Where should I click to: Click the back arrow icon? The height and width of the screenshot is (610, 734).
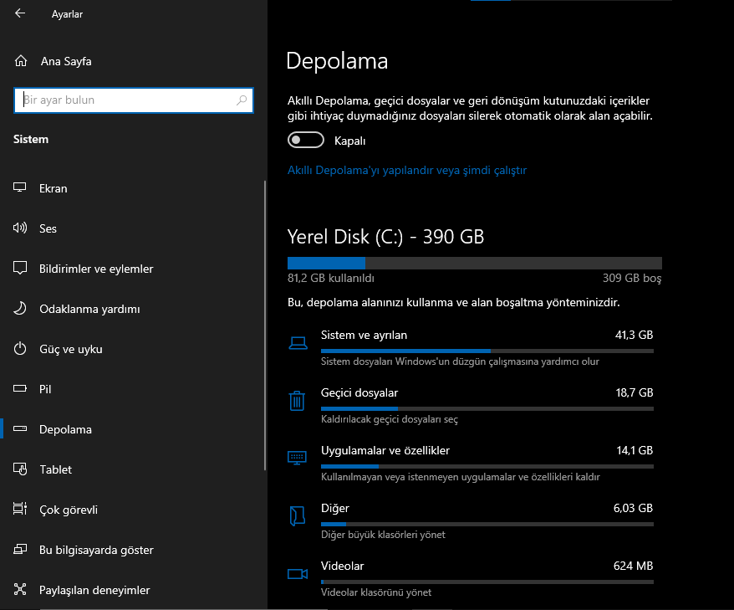pyautogui.click(x=20, y=13)
